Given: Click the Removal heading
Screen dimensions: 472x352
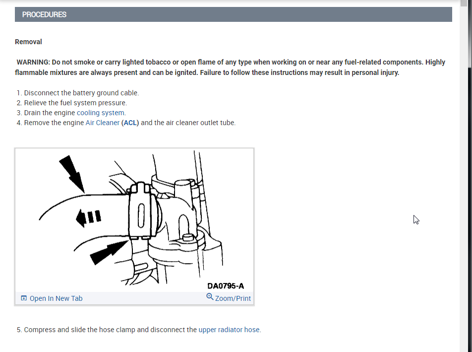Looking at the screenshot, I should [x=28, y=42].
